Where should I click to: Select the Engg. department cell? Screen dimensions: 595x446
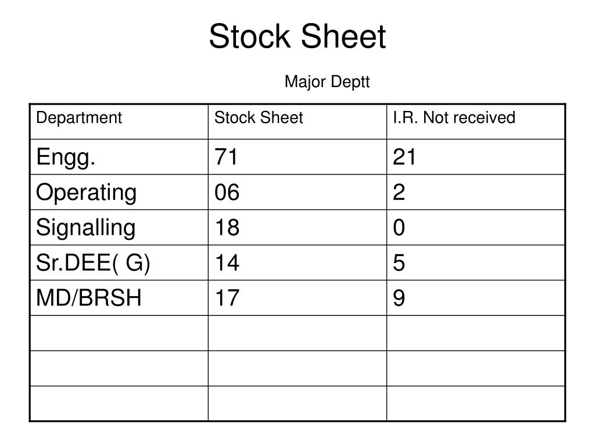tap(119, 157)
